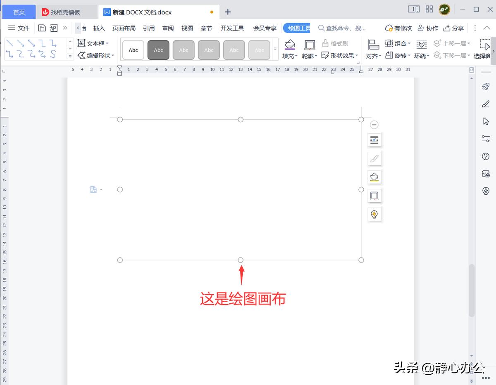Open the lightbulb suggestion icon near the canvas

[374, 214]
